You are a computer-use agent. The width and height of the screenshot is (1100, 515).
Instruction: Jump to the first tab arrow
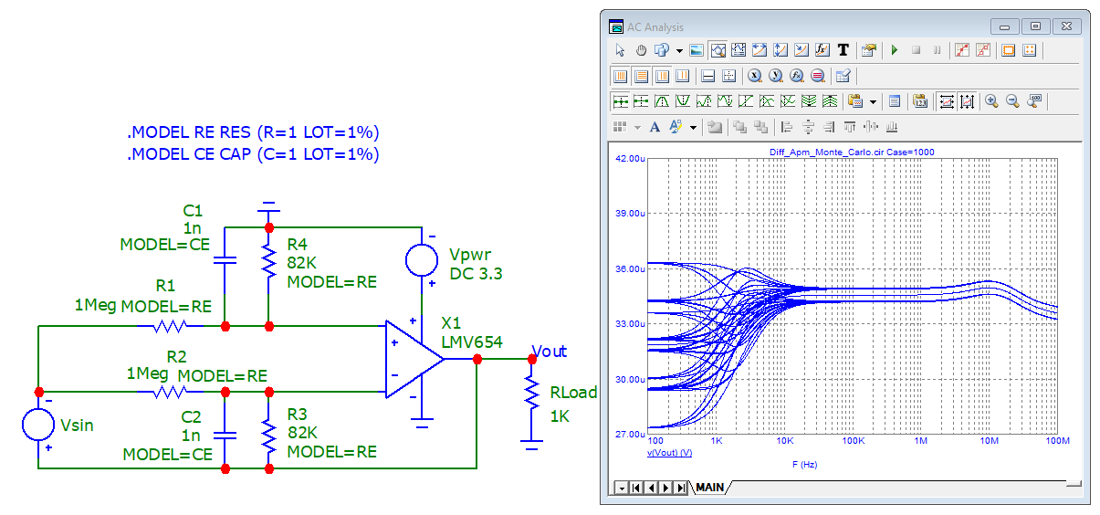[x=636, y=488]
